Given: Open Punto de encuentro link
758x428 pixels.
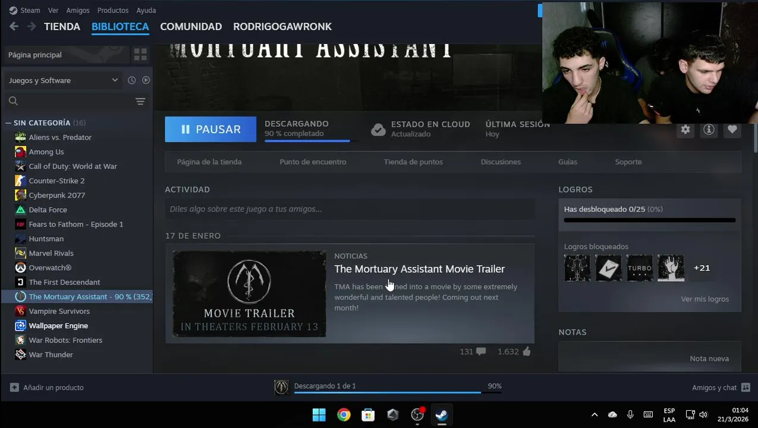Looking at the screenshot, I should [313, 162].
